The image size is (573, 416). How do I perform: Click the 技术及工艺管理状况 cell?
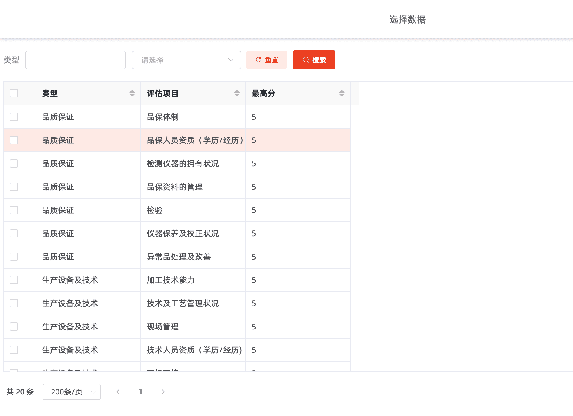[x=183, y=303]
